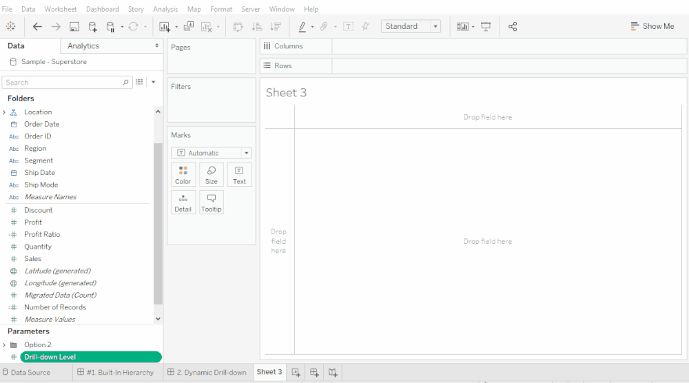Click the Clear Sheet icon

(206, 27)
